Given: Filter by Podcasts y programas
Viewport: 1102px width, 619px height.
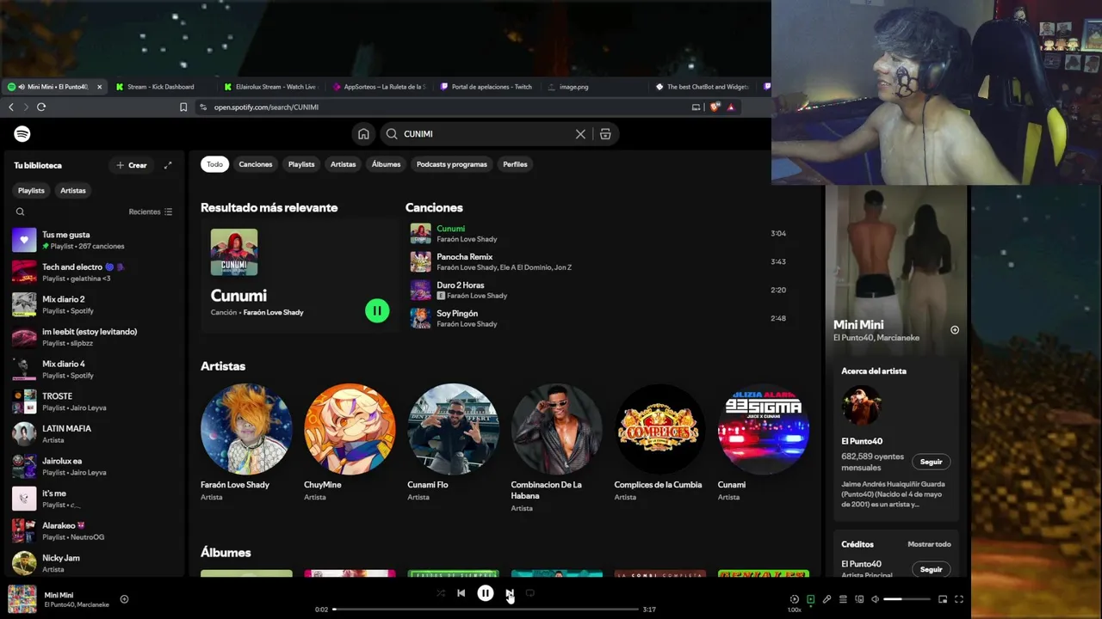Looking at the screenshot, I should point(452,164).
